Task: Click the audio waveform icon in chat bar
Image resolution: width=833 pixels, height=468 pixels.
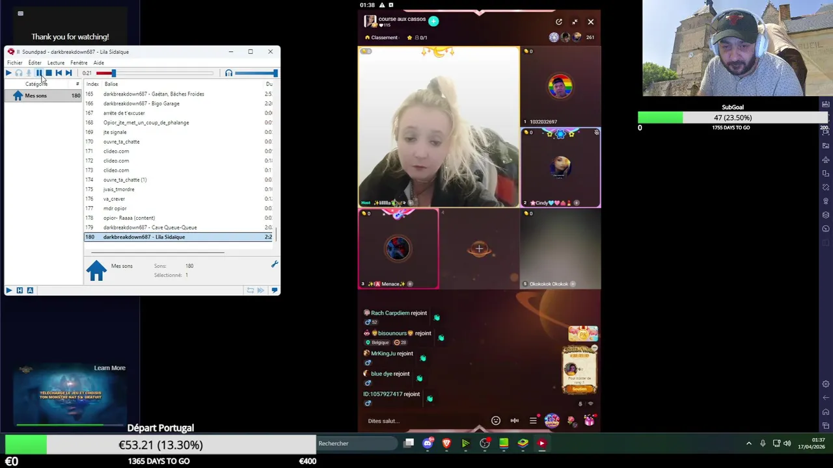Action: [x=515, y=421]
